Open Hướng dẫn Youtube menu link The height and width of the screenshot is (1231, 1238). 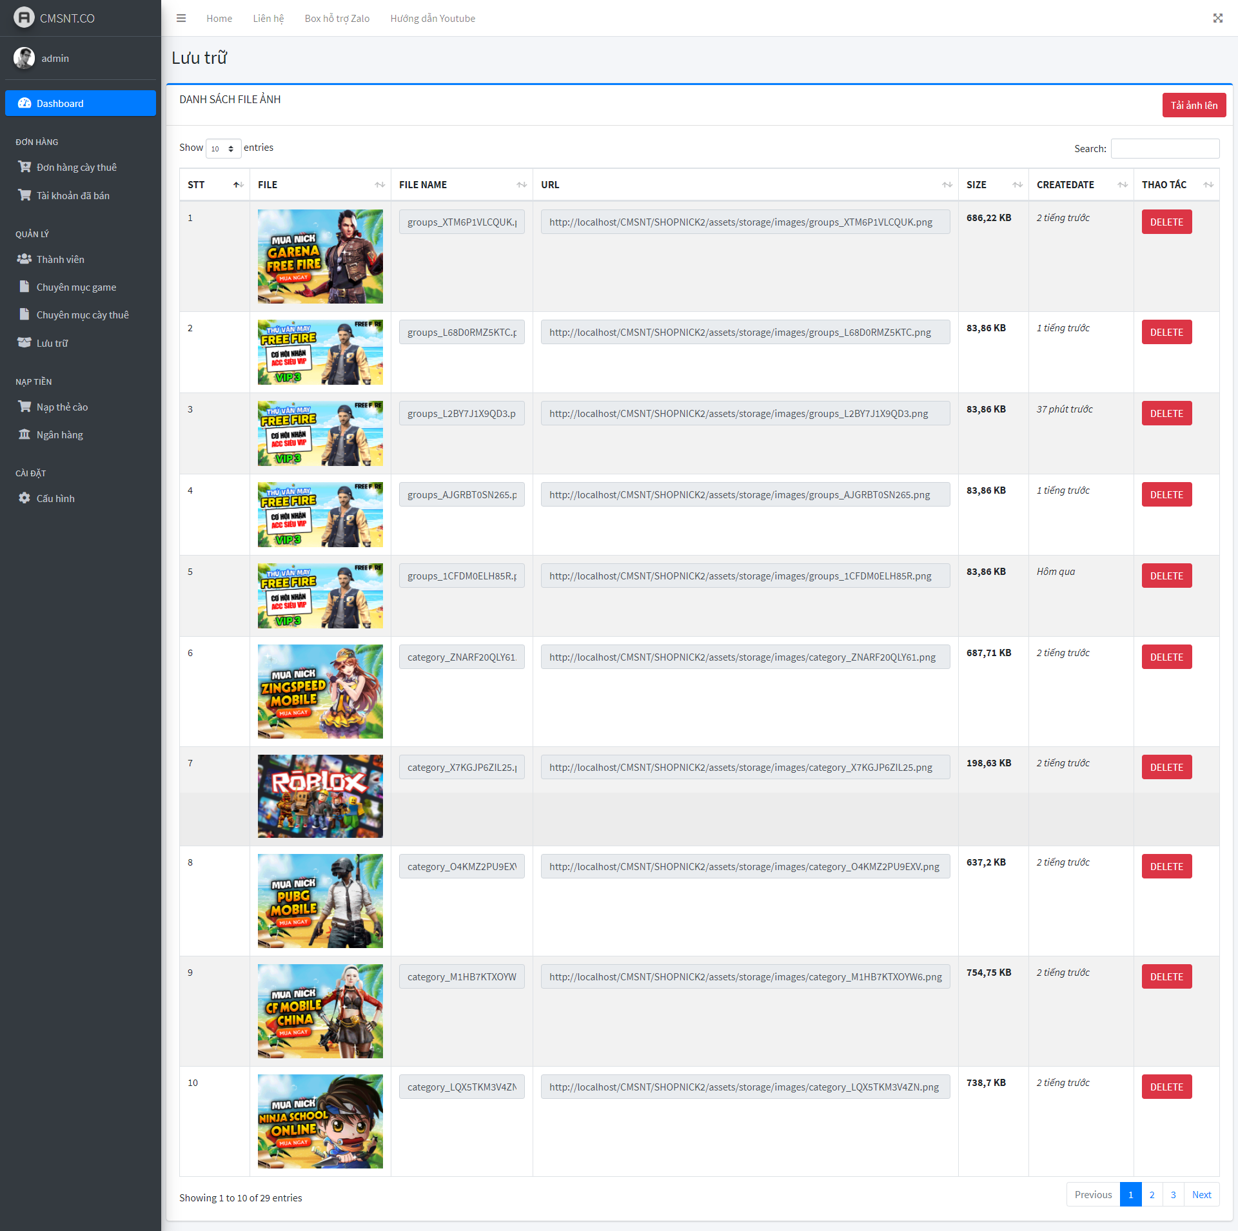433,18
